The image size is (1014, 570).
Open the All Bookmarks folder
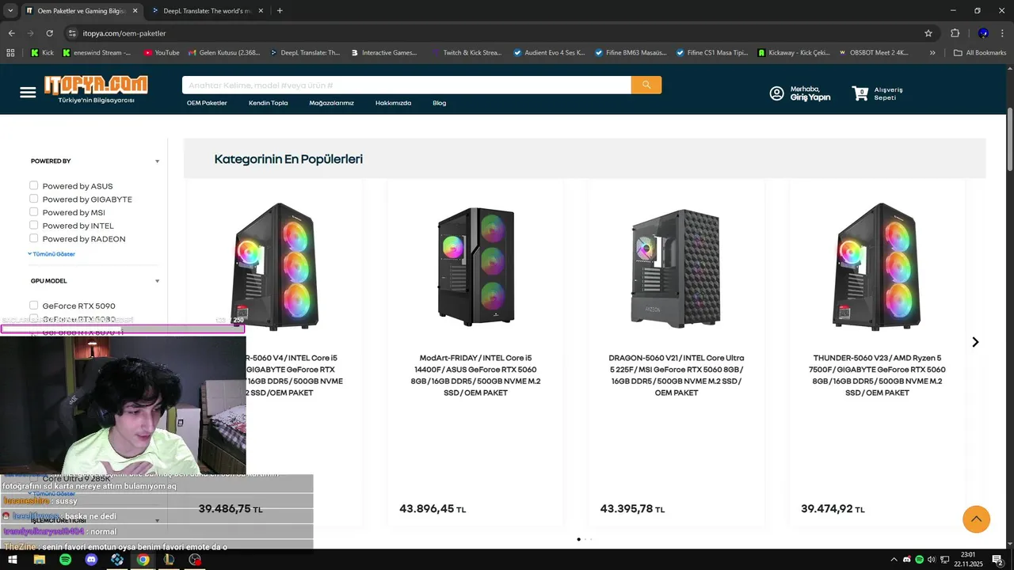coord(980,53)
